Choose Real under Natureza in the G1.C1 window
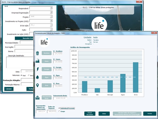The image size is (158, 119). 21,75
